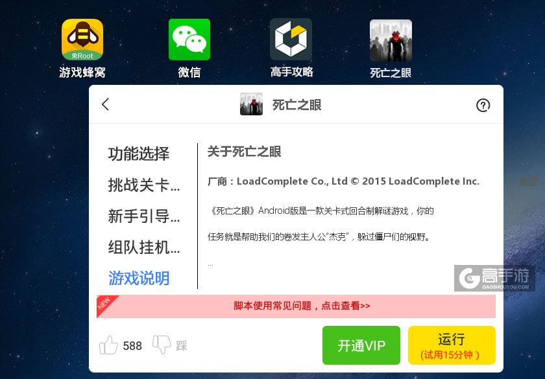Click the 死亡之眼 thumbnail in dialog header
The width and height of the screenshot is (545, 379).
[251, 104]
